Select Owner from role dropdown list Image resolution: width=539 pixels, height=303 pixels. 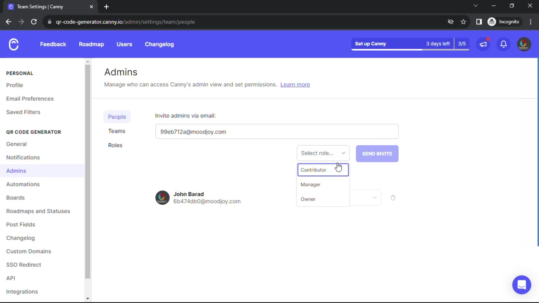[x=308, y=199]
